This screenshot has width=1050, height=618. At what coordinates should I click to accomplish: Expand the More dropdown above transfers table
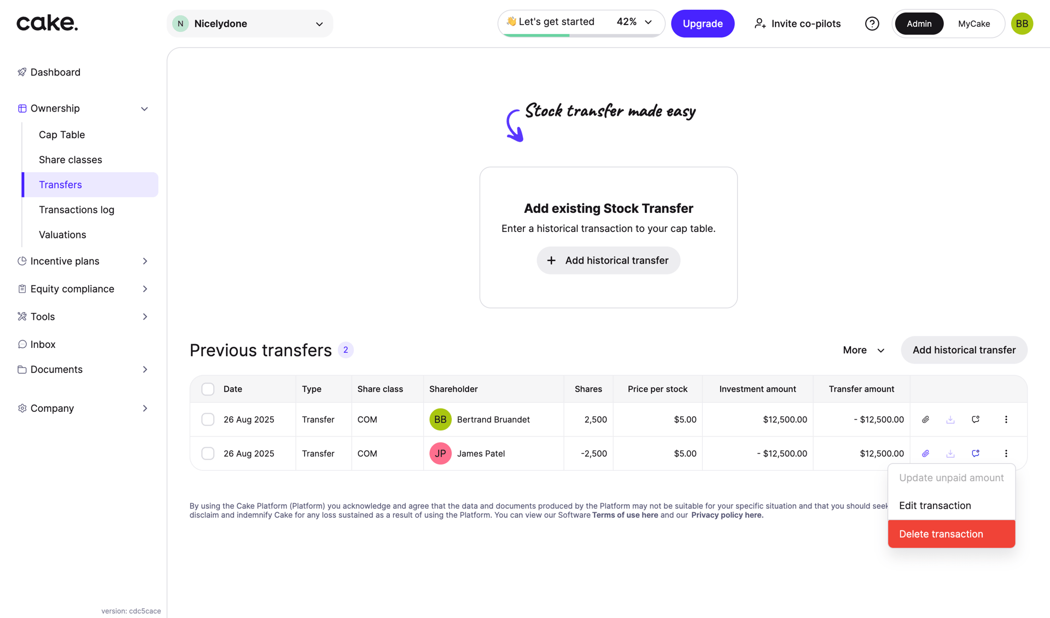pyautogui.click(x=864, y=350)
